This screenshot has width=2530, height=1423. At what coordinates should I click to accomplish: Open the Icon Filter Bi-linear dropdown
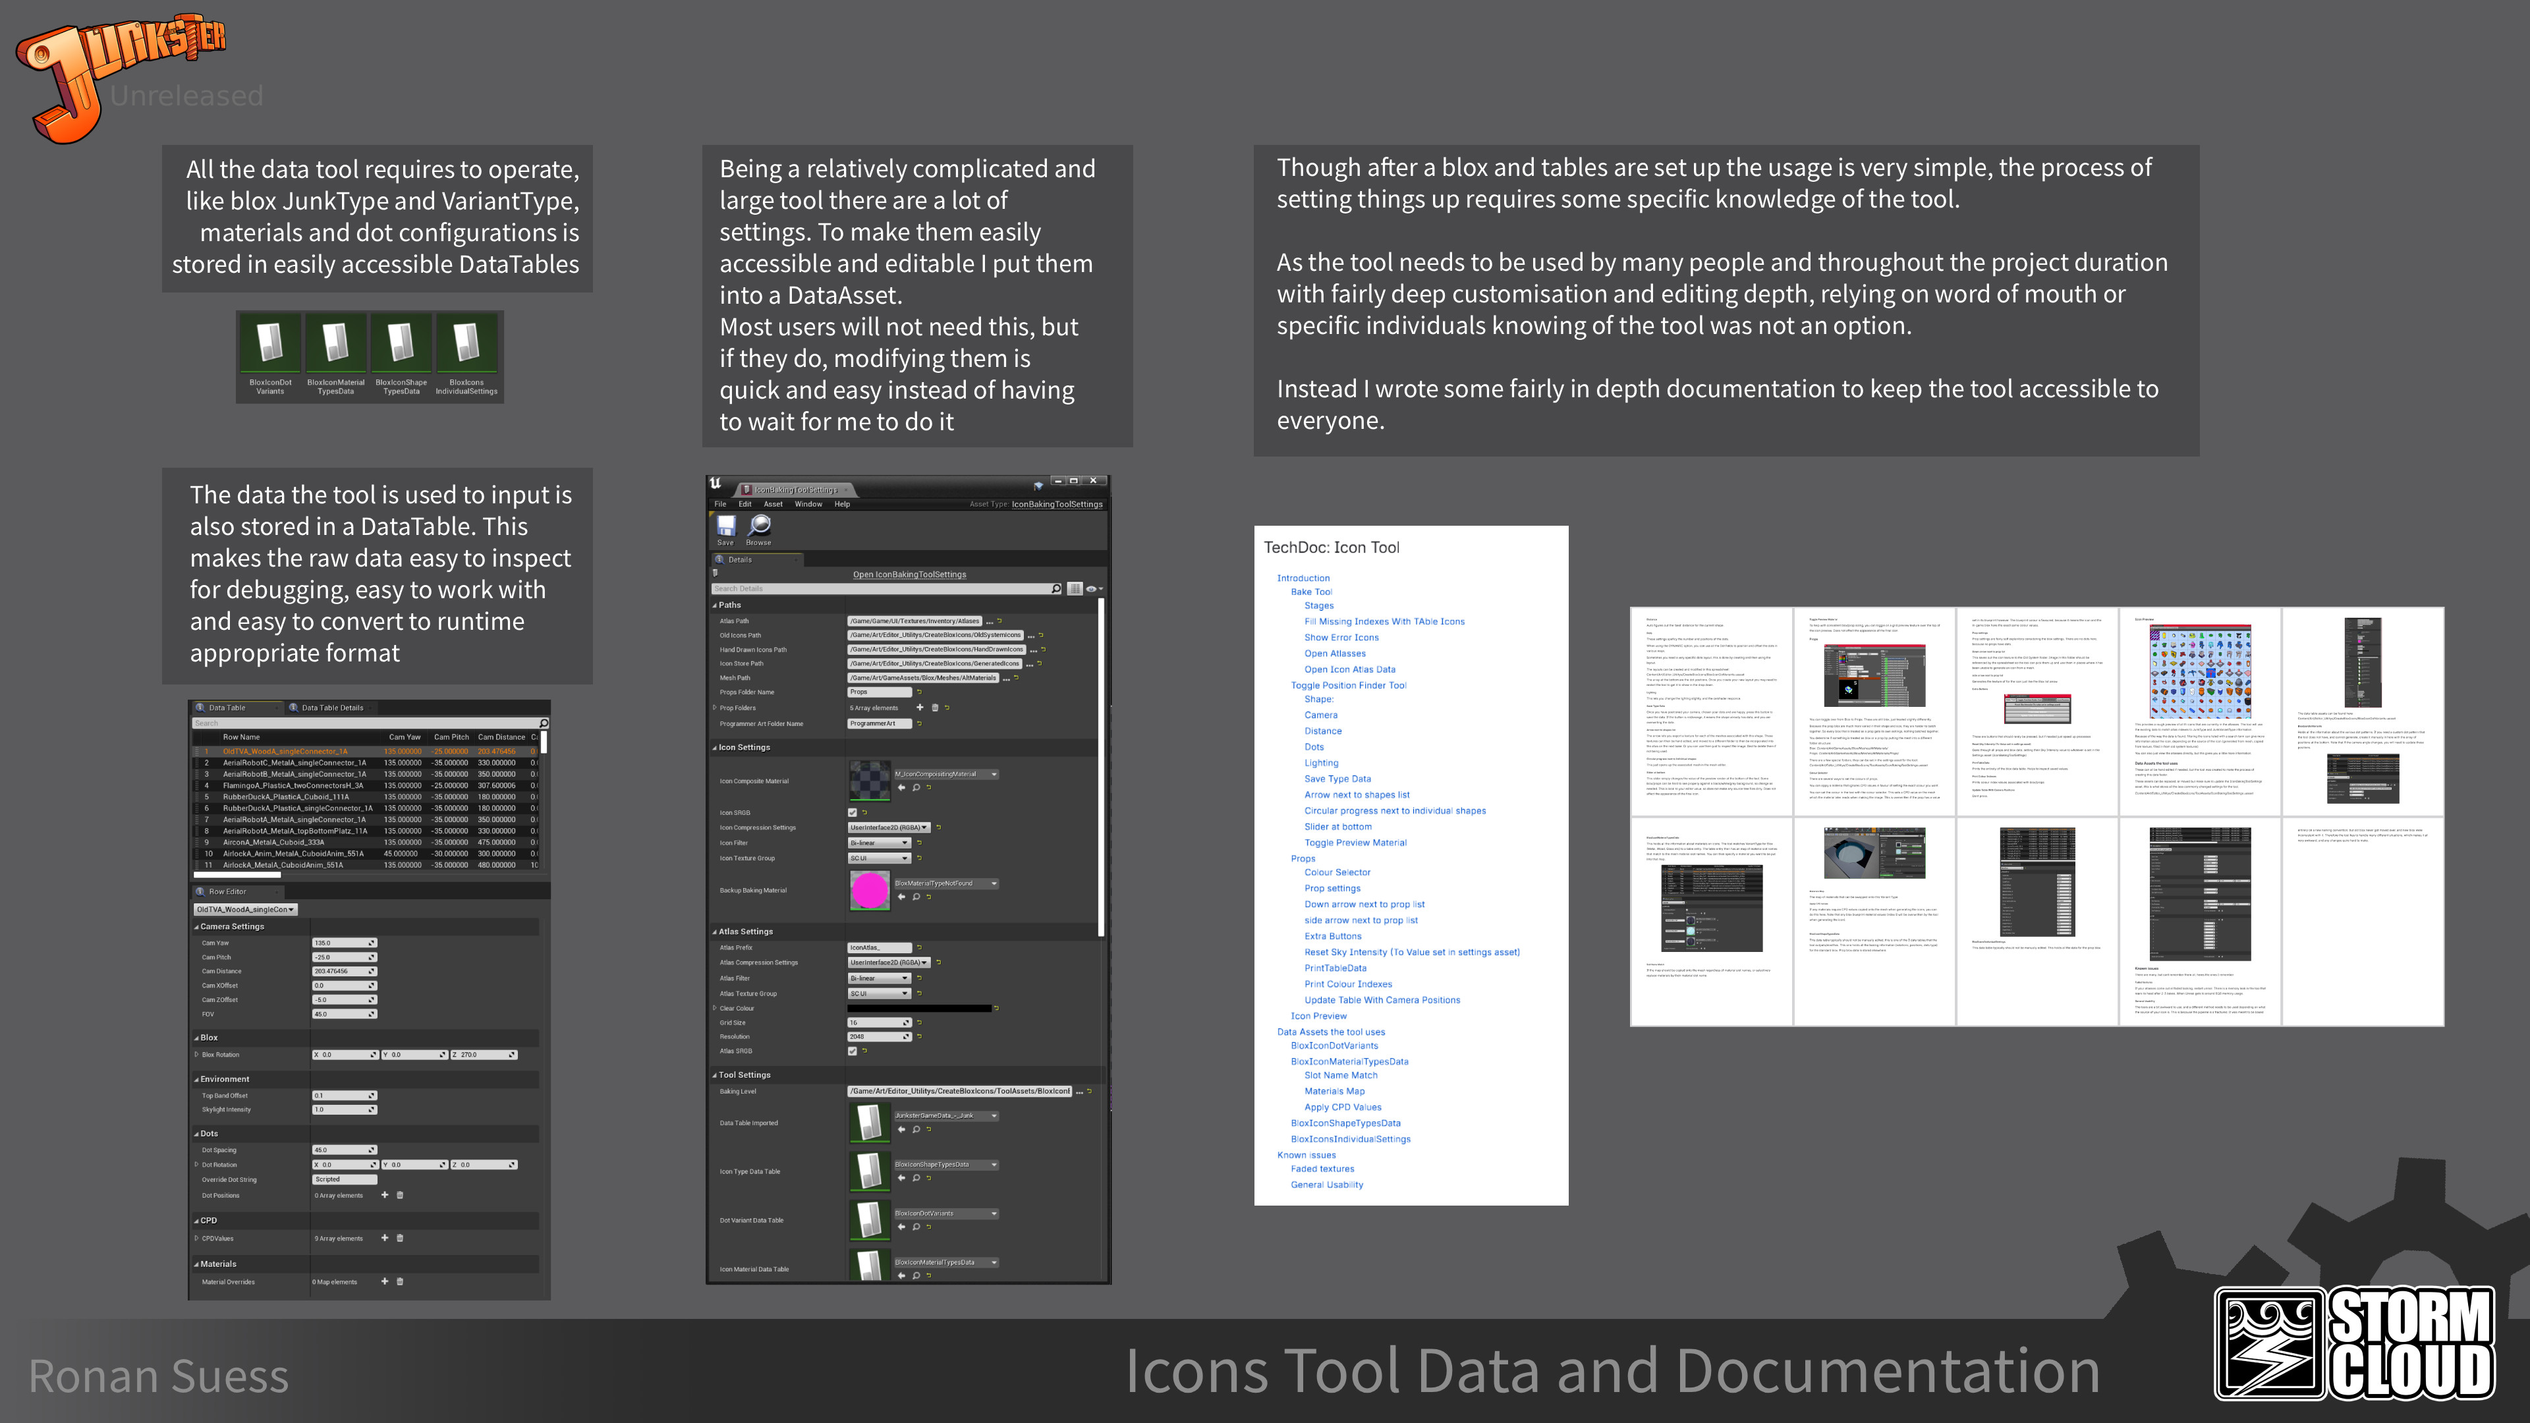(880, 843)
